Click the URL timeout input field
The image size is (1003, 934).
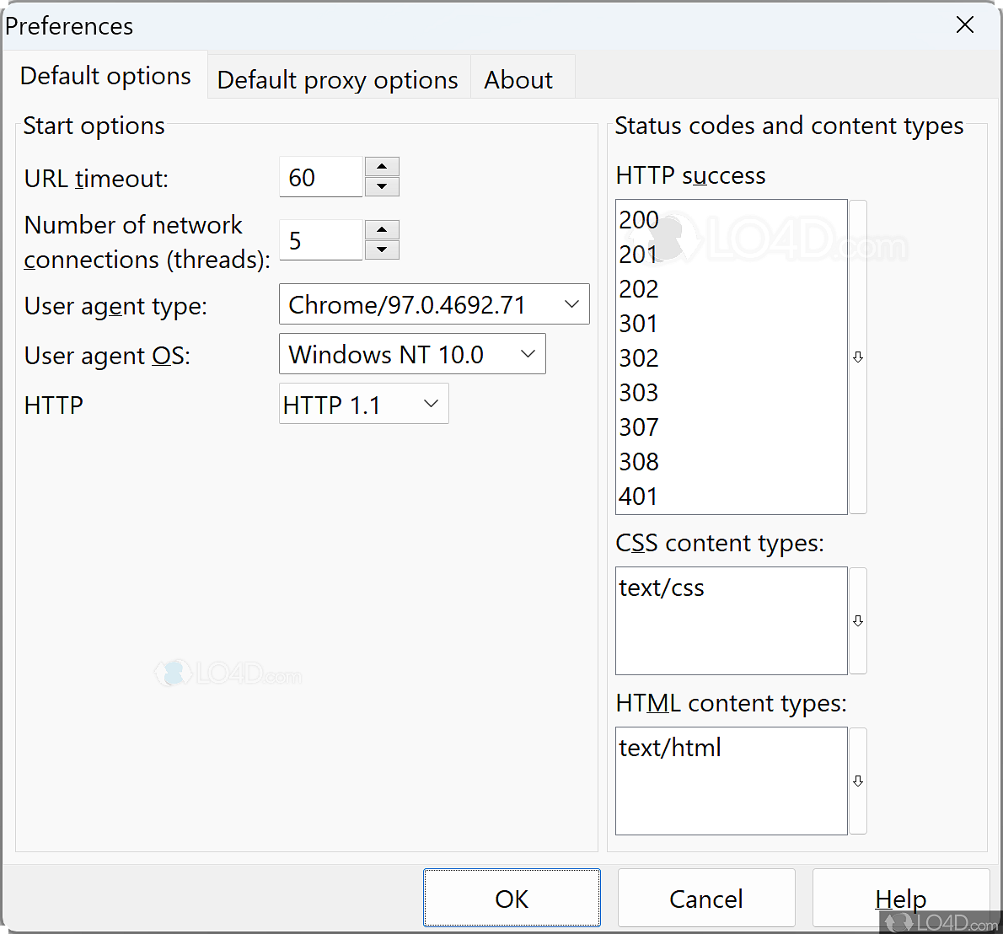pos(320,176)
